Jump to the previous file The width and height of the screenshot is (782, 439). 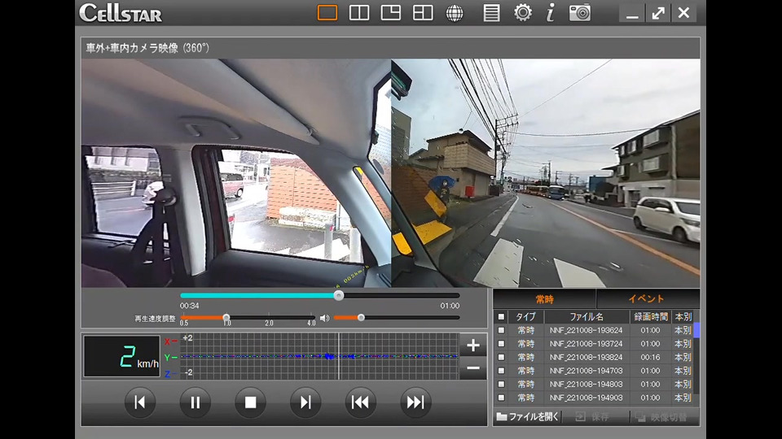[x=360, y=402]
